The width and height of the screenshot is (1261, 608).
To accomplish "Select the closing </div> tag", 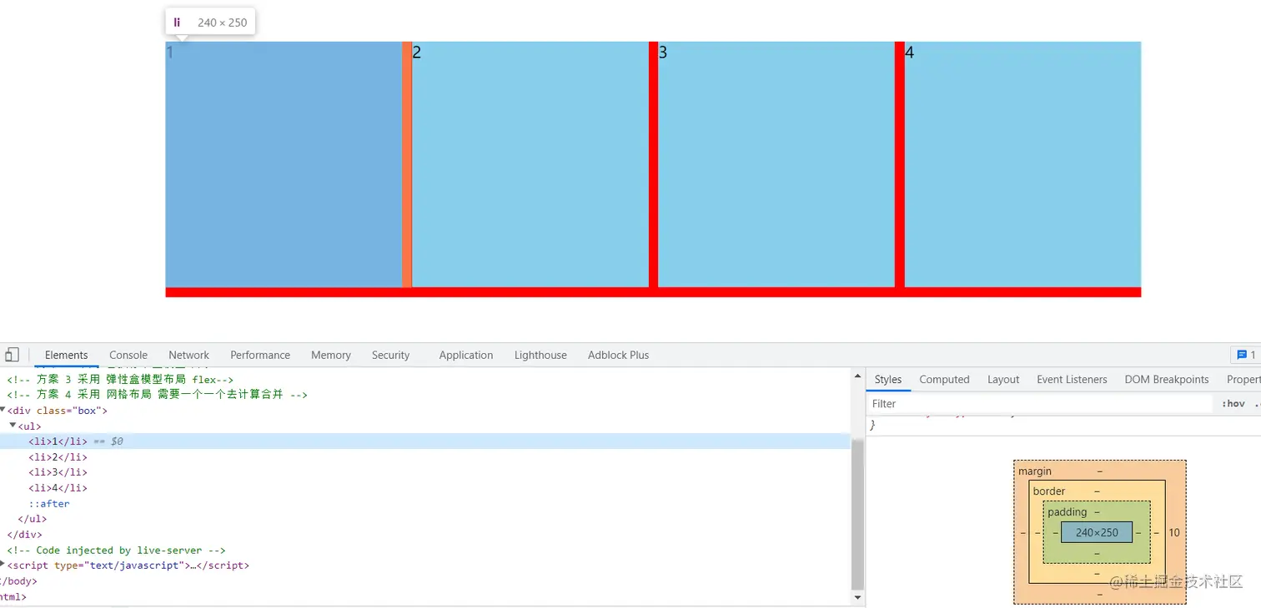I will pyautogui.click(x=24, y=535).
